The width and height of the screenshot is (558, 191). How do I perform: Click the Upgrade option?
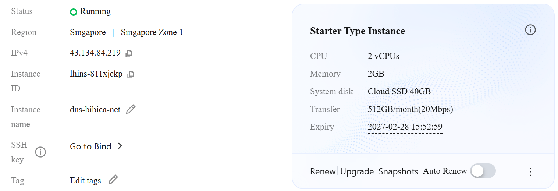click(357, 171)
